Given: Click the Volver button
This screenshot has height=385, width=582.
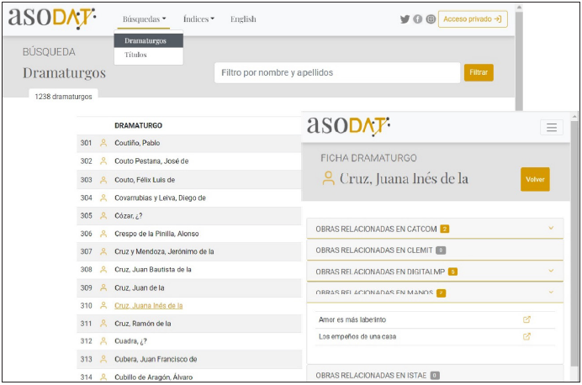Looking at the screenshot, I should (535, 179).
